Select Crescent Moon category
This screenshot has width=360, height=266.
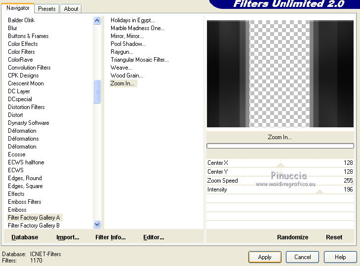[26, 83]
